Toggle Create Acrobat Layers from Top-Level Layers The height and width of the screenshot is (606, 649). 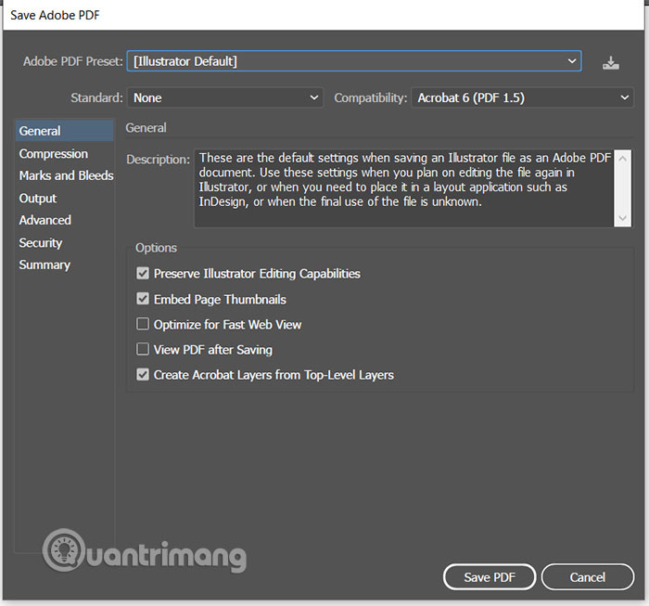click(x=143, y=375)
